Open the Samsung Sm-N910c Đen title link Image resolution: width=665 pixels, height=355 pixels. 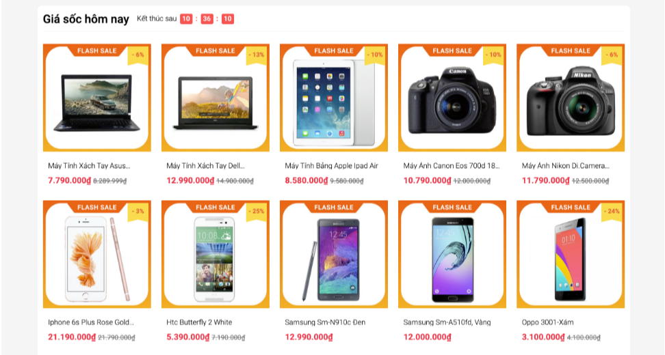[325, 322]
